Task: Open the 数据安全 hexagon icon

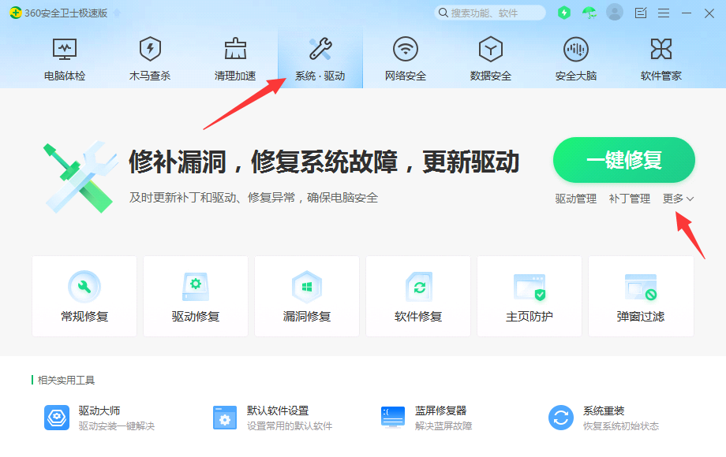Action: pos(491,49)
